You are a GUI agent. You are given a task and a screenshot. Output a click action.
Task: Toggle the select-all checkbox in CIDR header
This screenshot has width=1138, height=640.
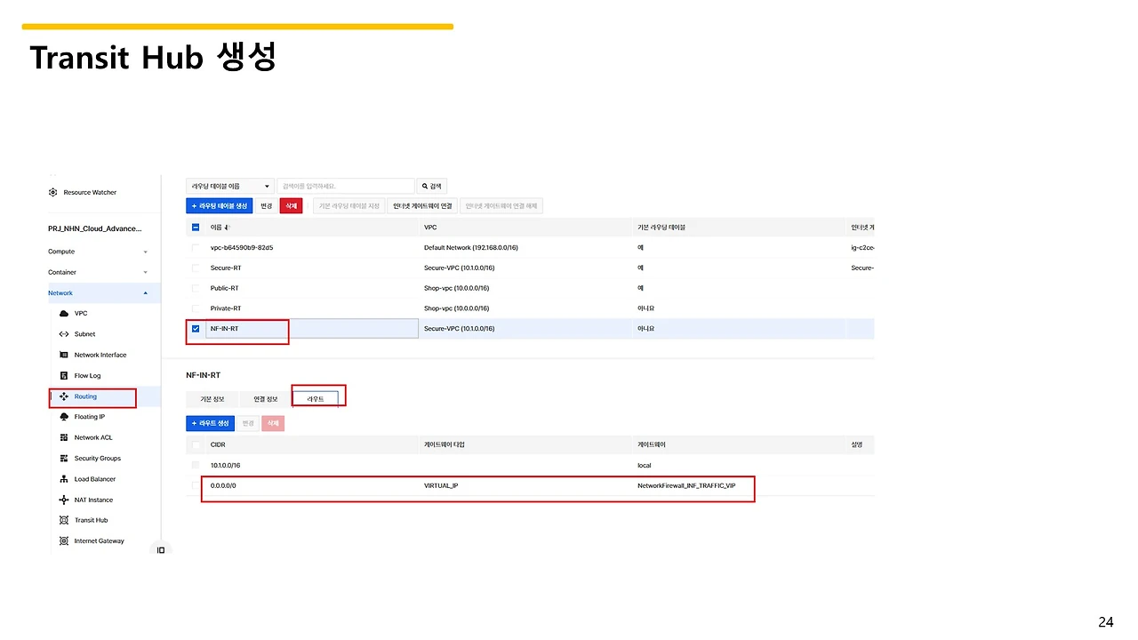(196, 444)
